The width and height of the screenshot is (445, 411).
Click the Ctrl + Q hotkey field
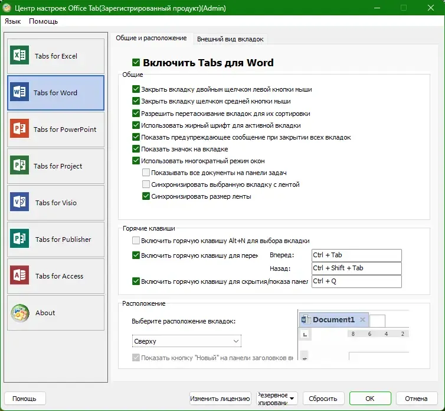[356, 281]
